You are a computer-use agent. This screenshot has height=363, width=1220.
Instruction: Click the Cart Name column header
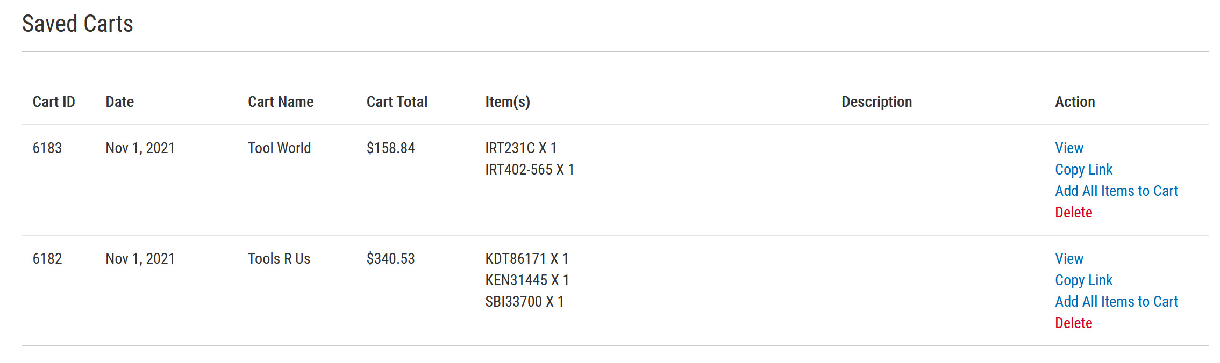pyautogui.click(x=281, y=102)
